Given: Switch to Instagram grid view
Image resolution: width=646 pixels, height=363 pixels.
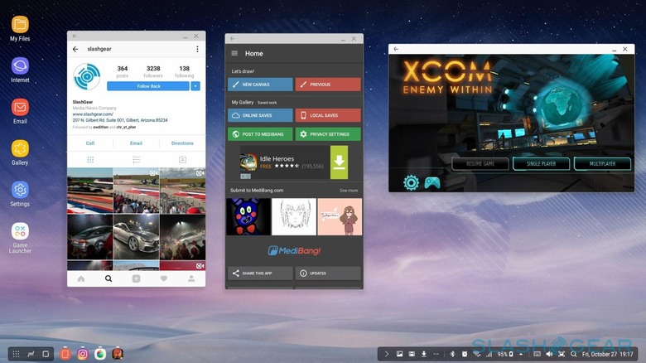Looking at the screenshot, I should tap(90, 159).
